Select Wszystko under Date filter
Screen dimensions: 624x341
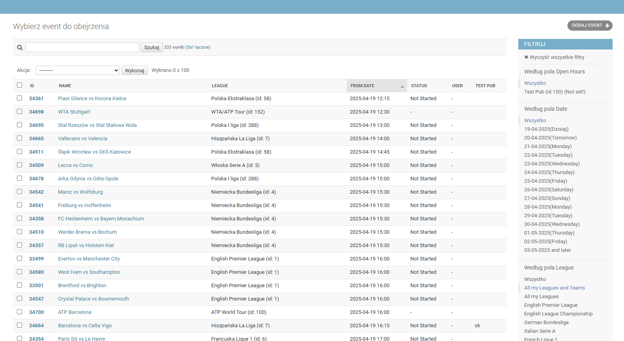535,121
